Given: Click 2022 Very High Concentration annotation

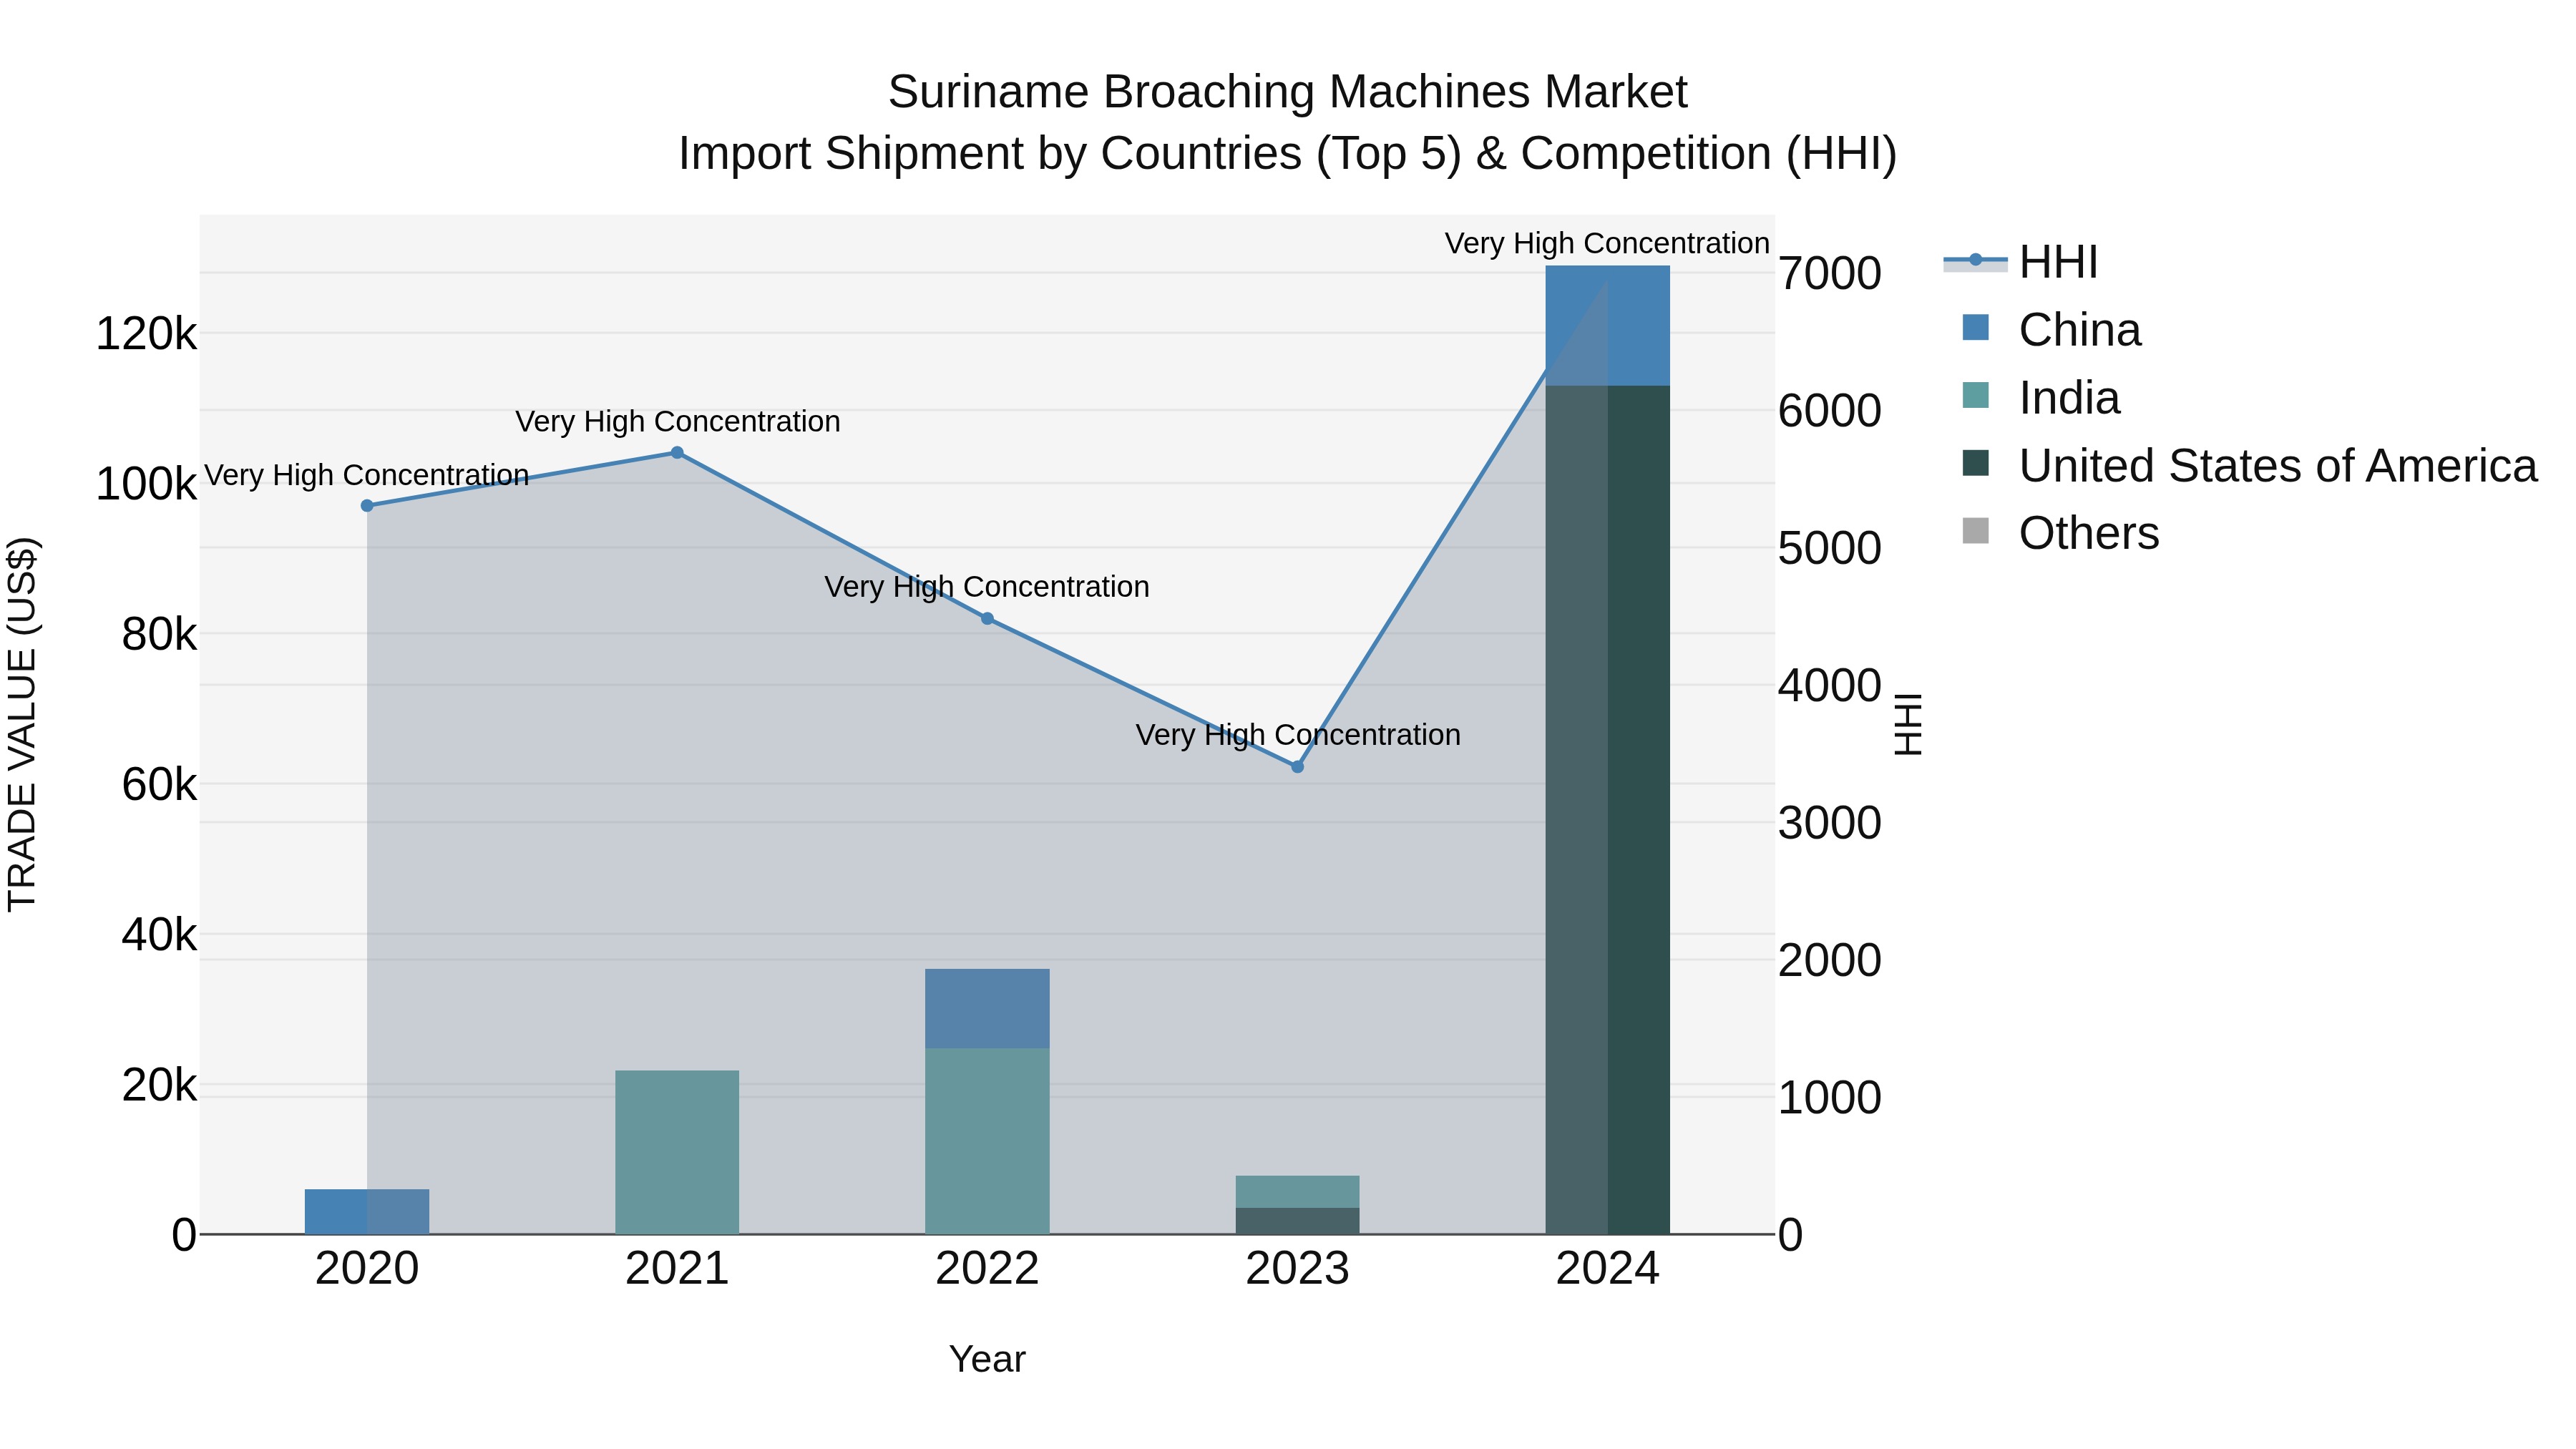Looking at the screenshot, I should [987, 587].
